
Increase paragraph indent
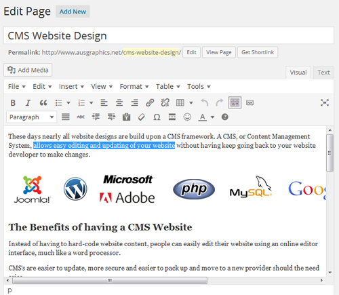tap(111, 117)
